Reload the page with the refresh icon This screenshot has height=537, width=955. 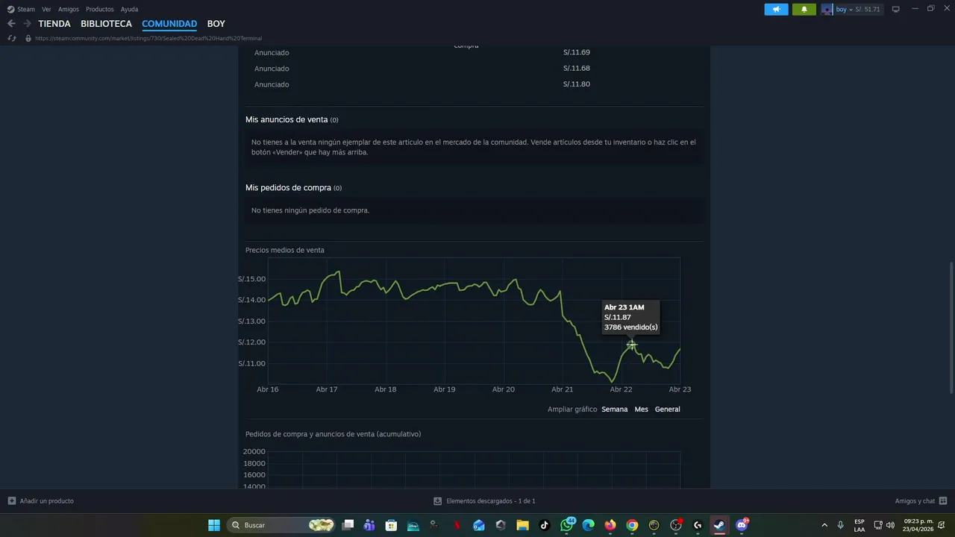tap(12, 38)
